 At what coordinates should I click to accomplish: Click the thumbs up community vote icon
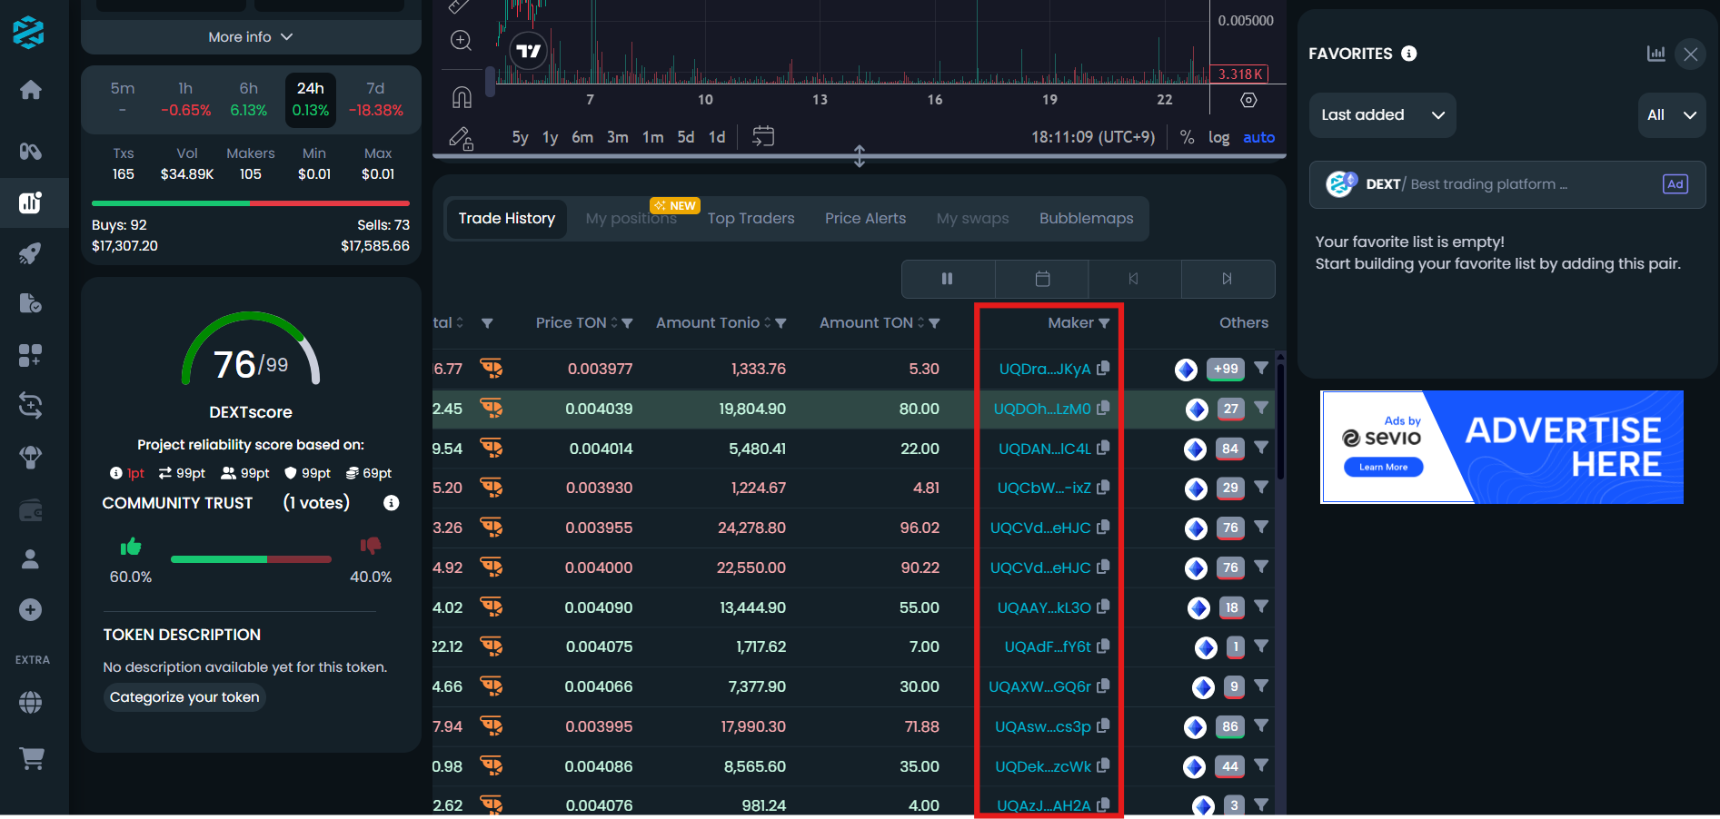tap(131, 546)
